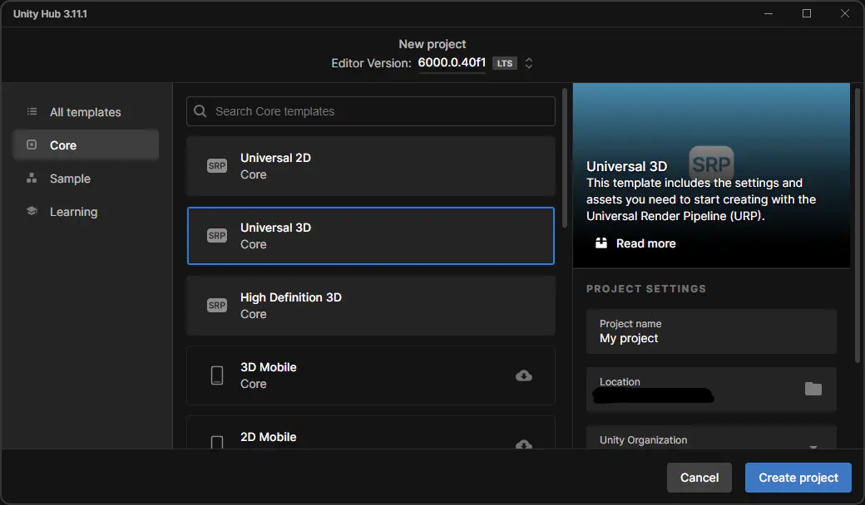Viewport: 865px width, 505px height.
Task: Click the SRP icon on Universal 2D
Action: [x=217, y=166]
